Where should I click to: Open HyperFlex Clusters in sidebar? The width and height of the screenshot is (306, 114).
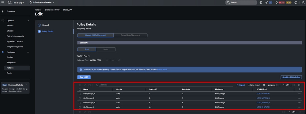[15, 41]
